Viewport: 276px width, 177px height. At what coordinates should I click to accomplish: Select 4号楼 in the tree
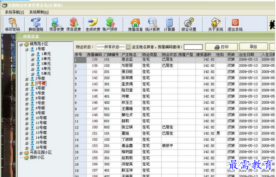pos(40,88)
